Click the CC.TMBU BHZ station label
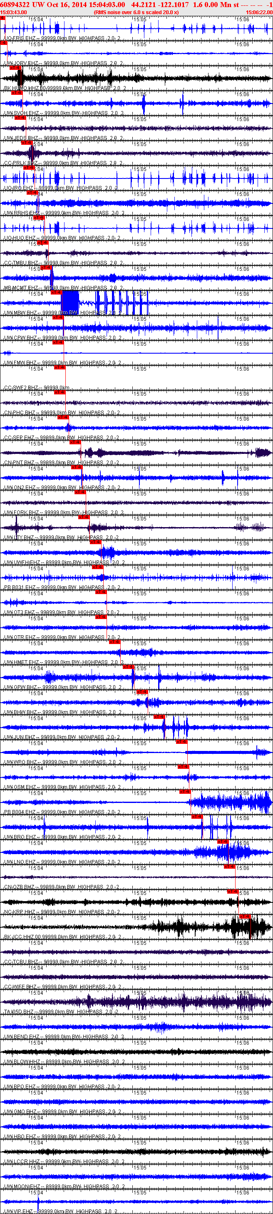 click(x=63, y=263)
